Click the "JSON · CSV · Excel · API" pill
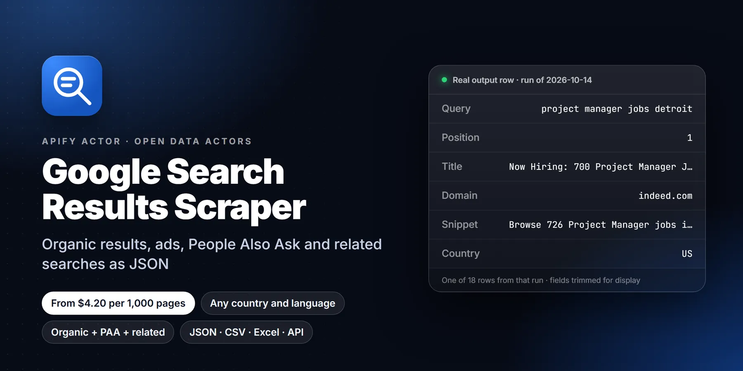 click(x=246, y=332)
